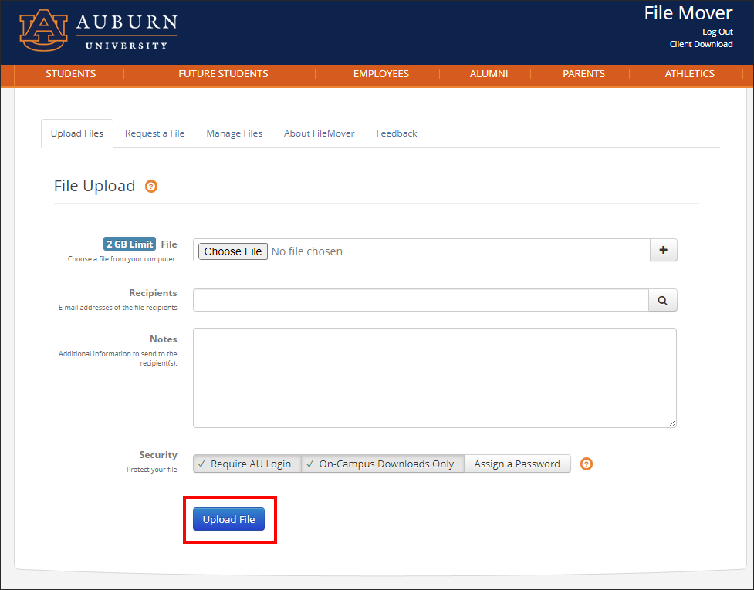Switch to the Upload Files tab
This screenshot has height=590, width=754.
tap(77, 133)
